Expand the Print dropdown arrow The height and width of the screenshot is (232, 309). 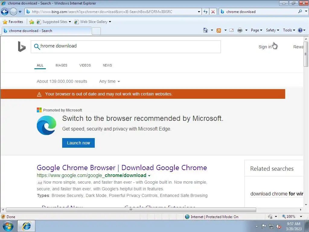tap(246, 30)
